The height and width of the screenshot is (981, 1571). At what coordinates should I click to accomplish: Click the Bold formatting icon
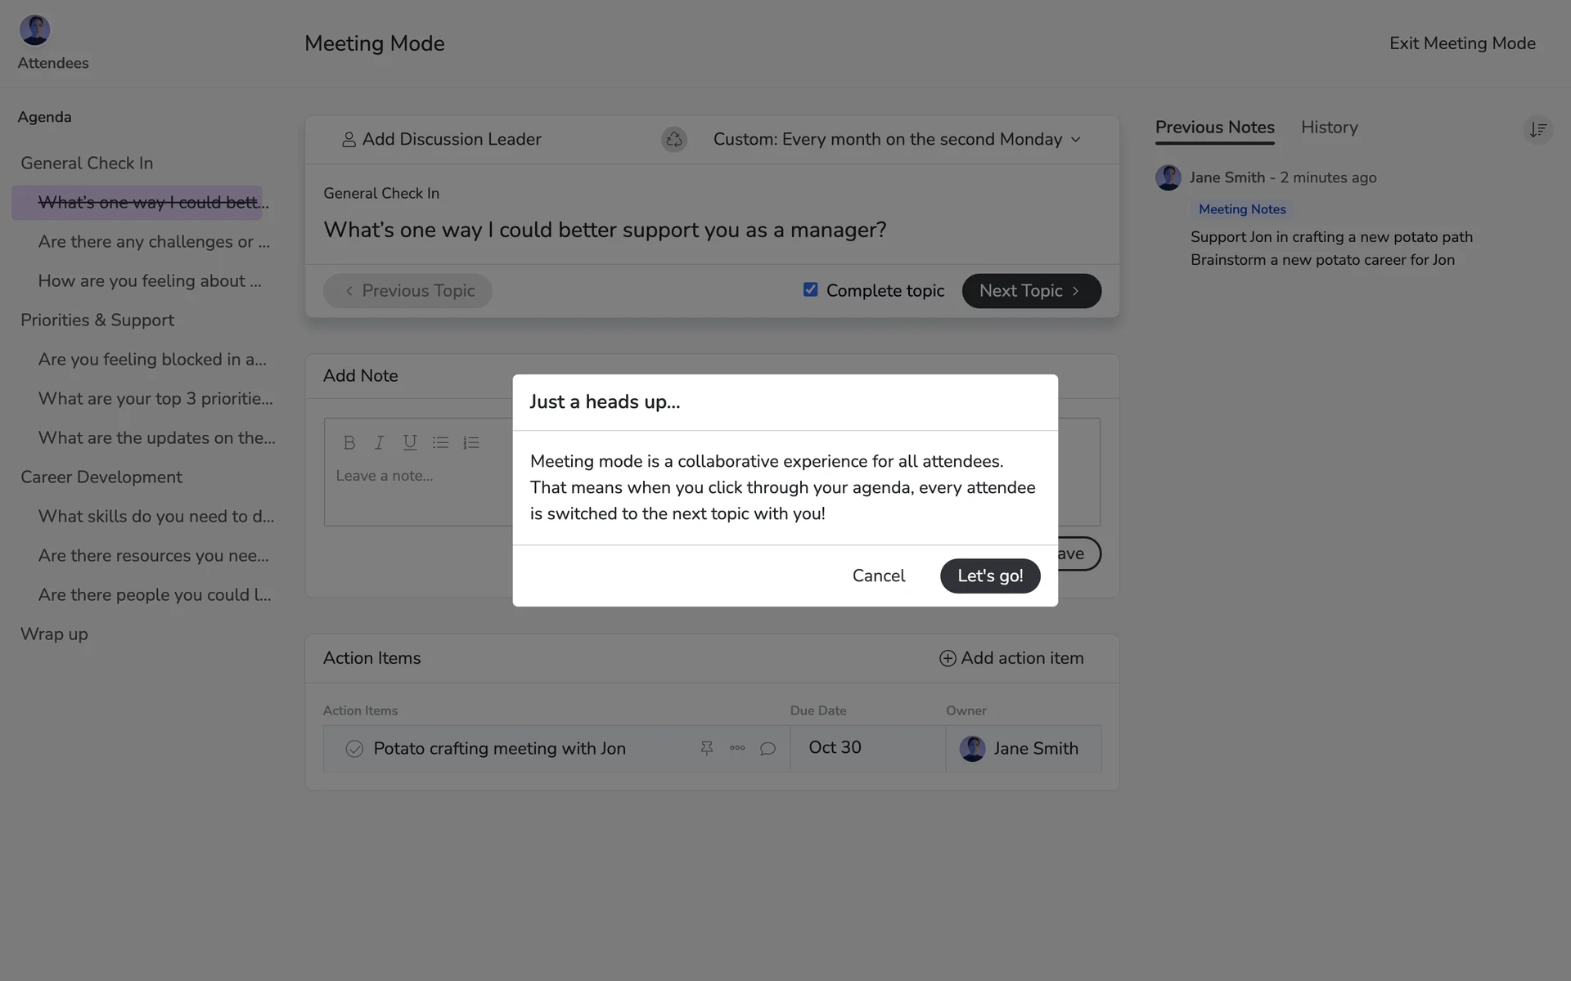point(349,442)
